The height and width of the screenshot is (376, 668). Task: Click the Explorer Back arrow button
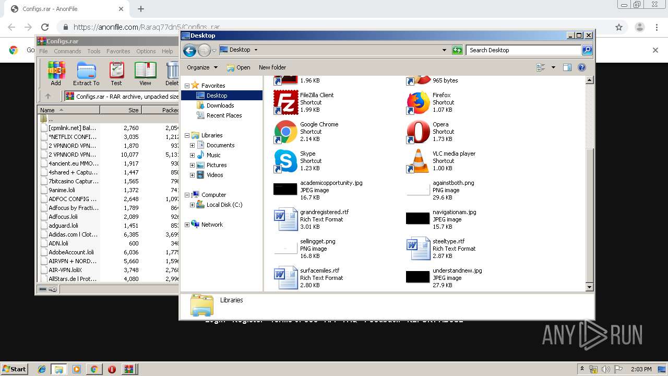189,50
